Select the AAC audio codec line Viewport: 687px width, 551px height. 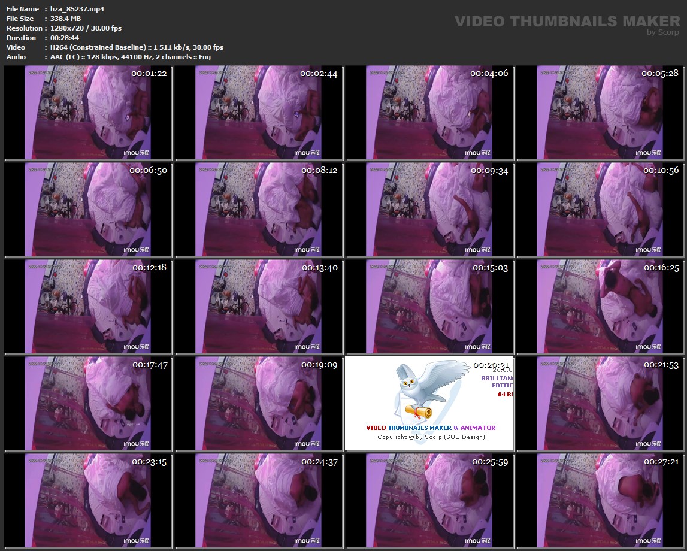[x=131, y=57]
